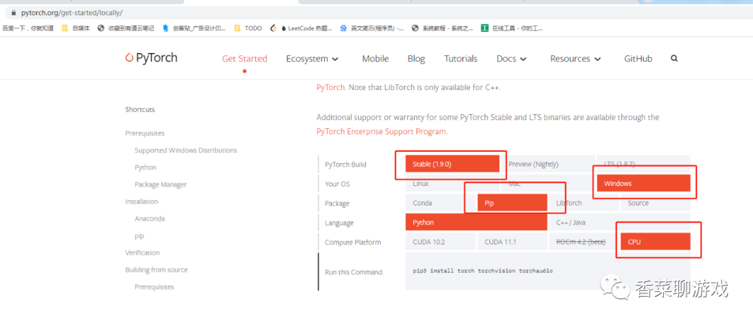Jump to Python shortcut
This screenshot has height=322, width=753.
tap(146, 167)
